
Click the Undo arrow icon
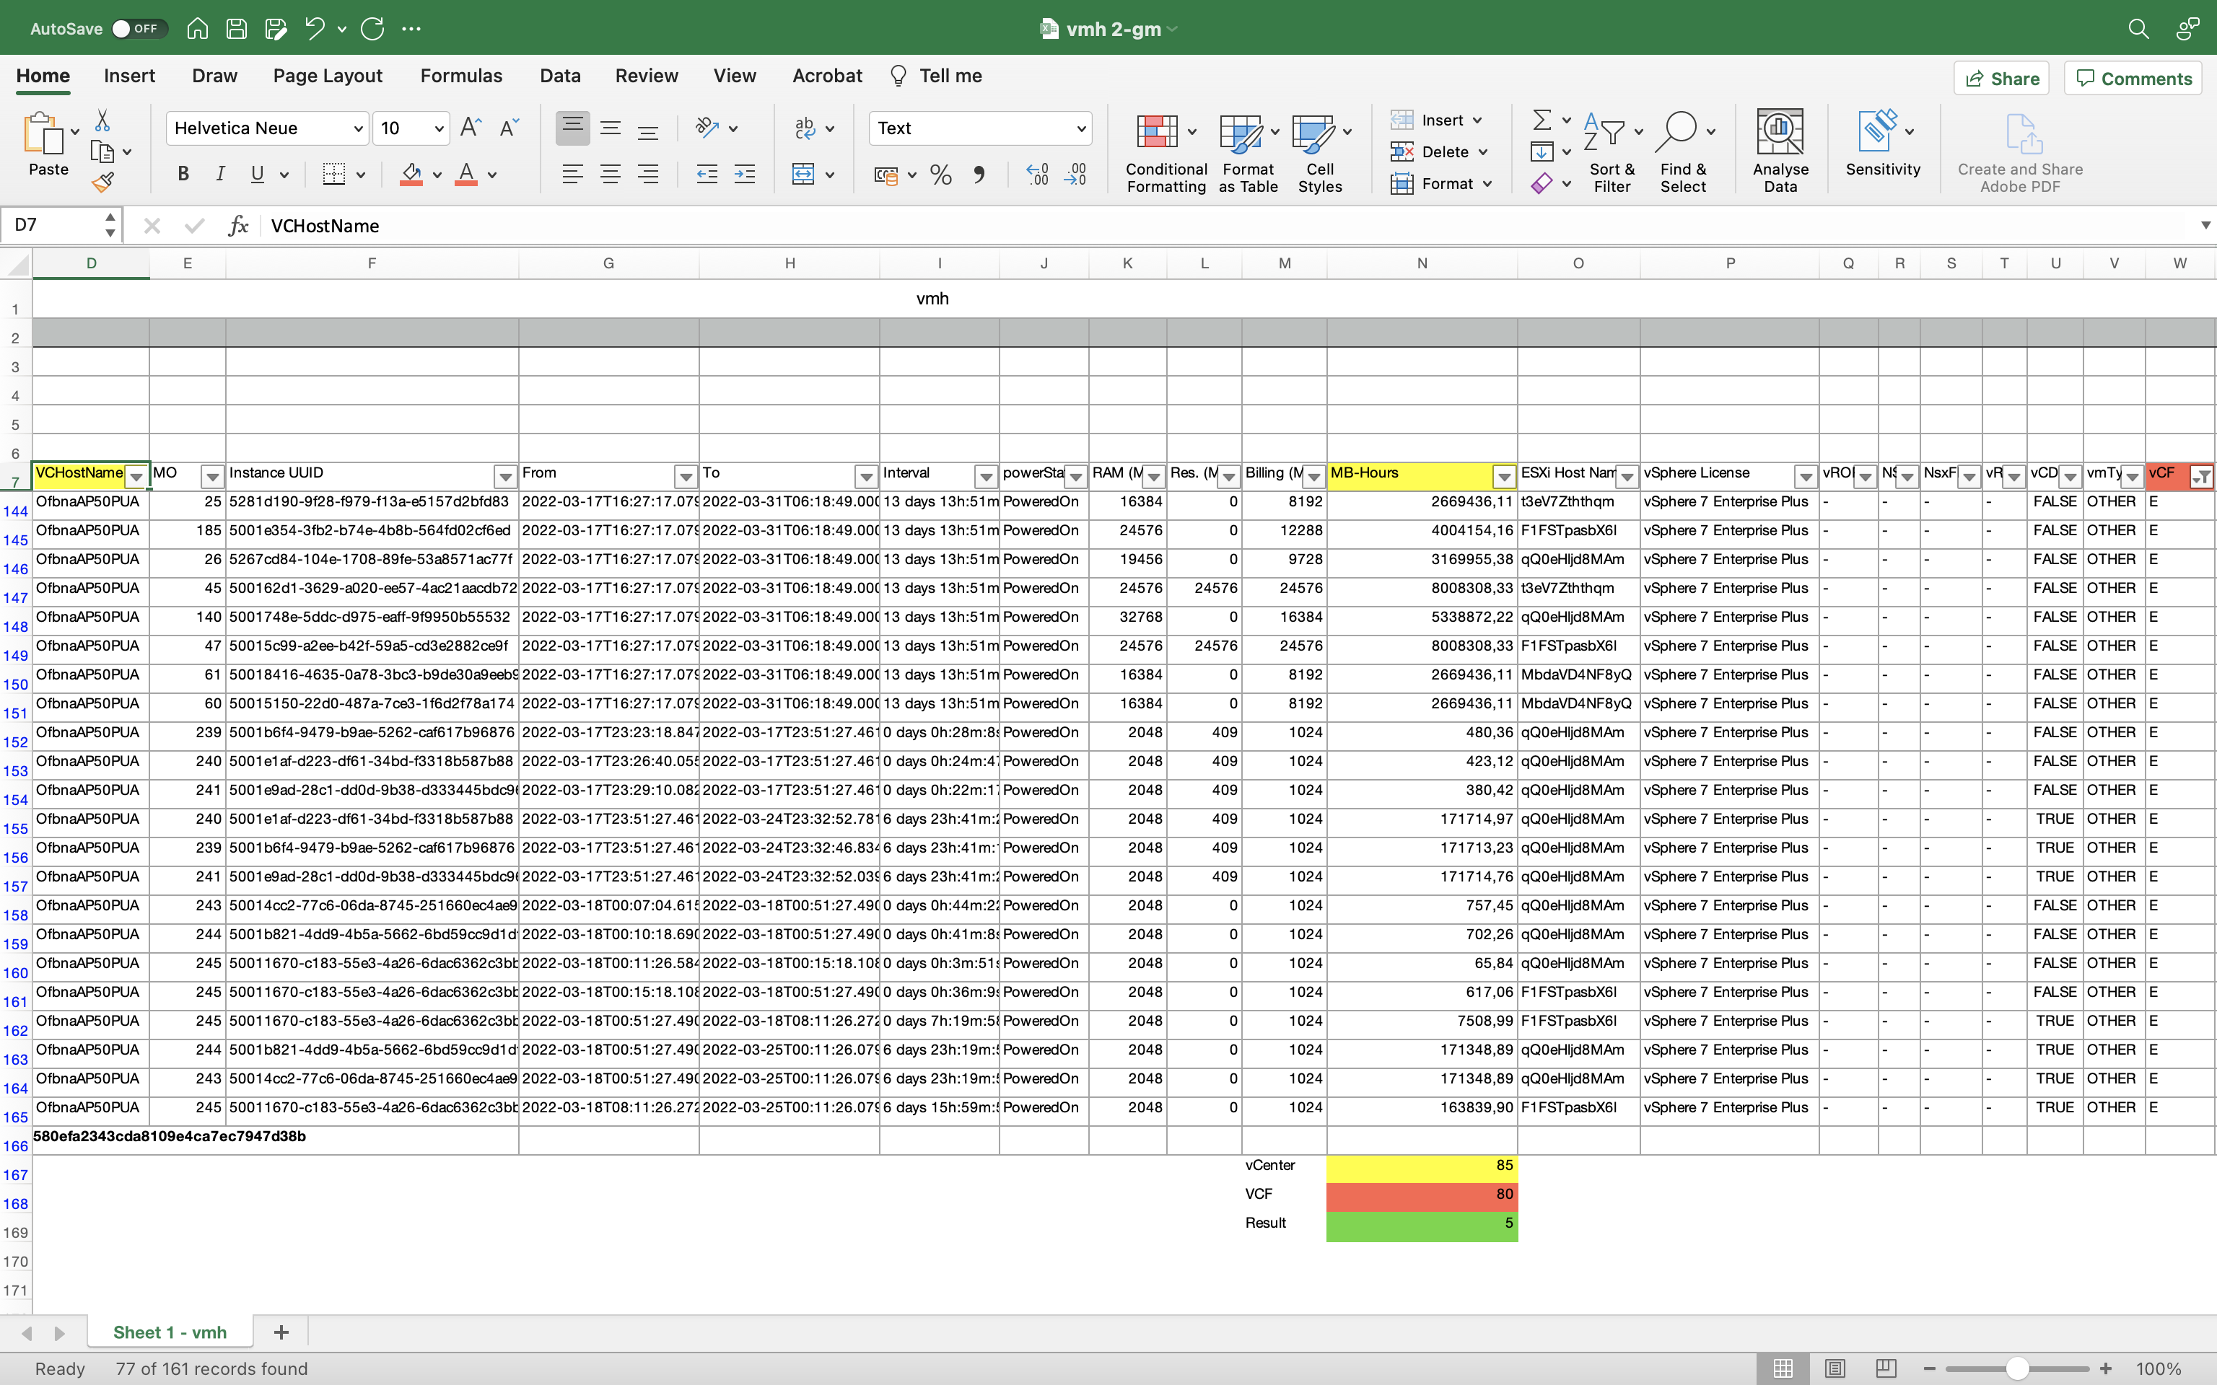[315, 28]
